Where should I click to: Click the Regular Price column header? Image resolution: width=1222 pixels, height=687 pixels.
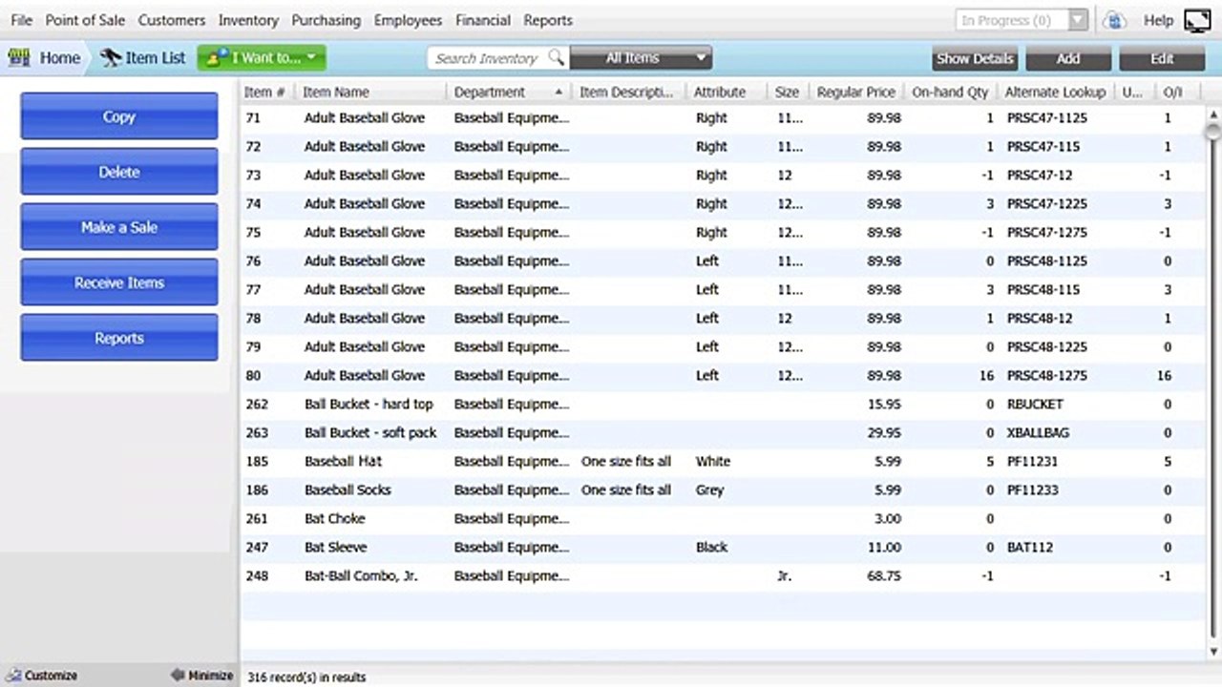(x=856, y=93)
